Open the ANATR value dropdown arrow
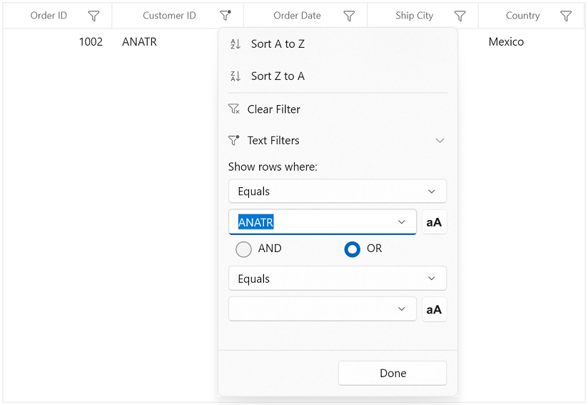The image size is (588, 405). tap(402, 222)
